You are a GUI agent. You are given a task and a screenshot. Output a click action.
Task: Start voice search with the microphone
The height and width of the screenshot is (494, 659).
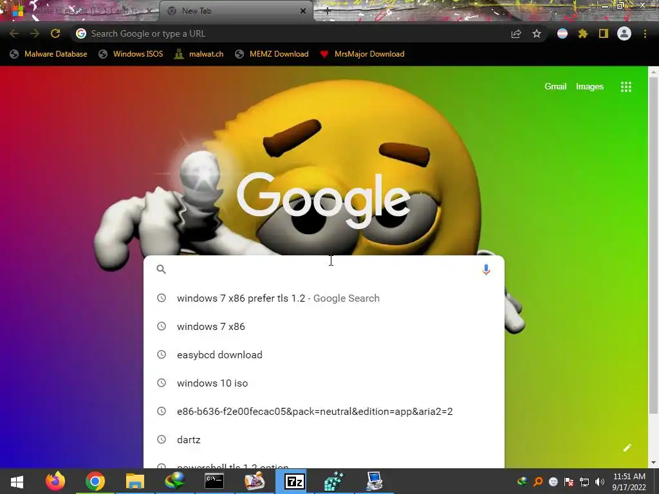(486, 270)
